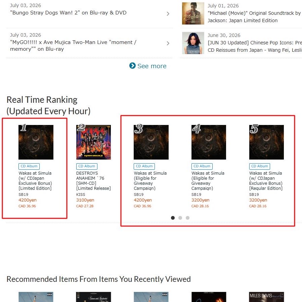Viewport: 302px width, 302px height.
Task: Open the Wakas at Simula Limited Edition title link
Action: tap(35, 181)
